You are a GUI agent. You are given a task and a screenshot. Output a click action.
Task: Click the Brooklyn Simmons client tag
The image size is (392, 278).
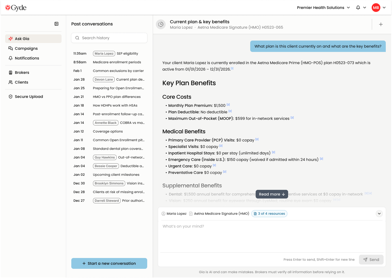109,183
